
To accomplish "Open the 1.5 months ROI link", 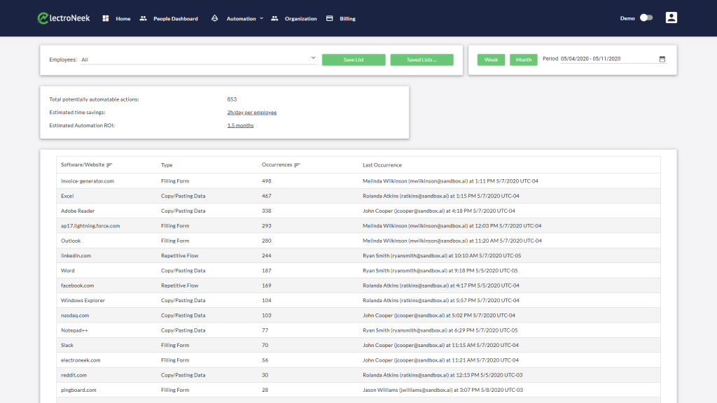I will (x=241, y=125).
